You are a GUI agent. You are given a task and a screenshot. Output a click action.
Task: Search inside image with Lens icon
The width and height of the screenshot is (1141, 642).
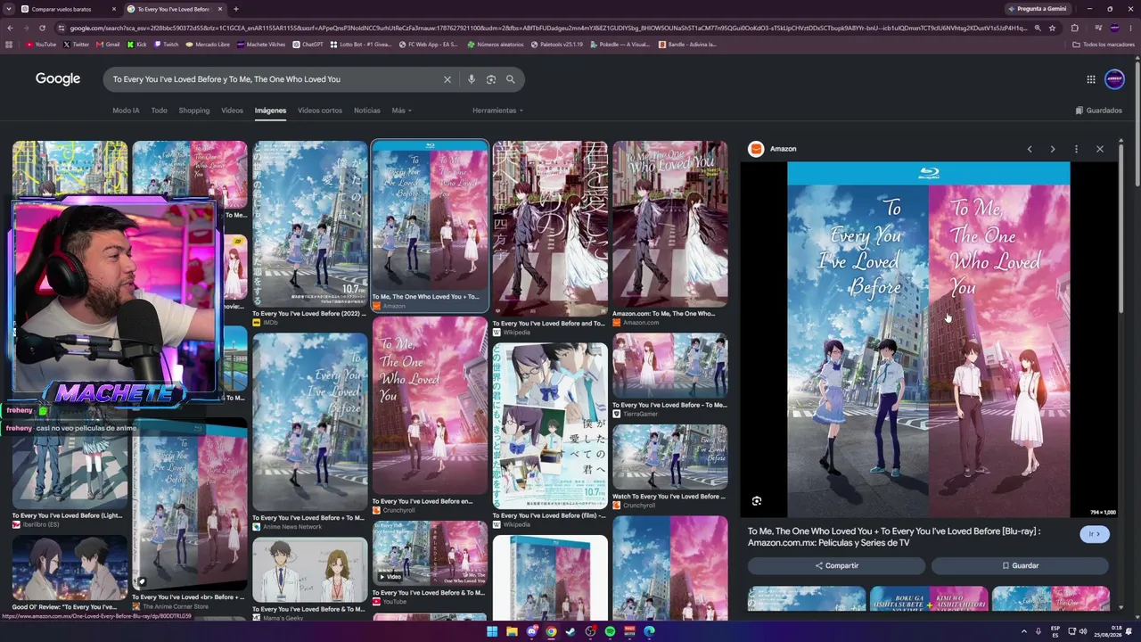(757, 501)
